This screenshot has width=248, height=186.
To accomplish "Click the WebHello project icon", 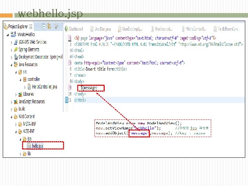I will (x=13, y=34).
